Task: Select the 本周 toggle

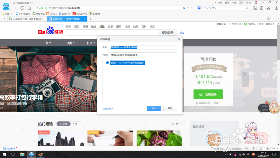Action: (x=75, y=124)
